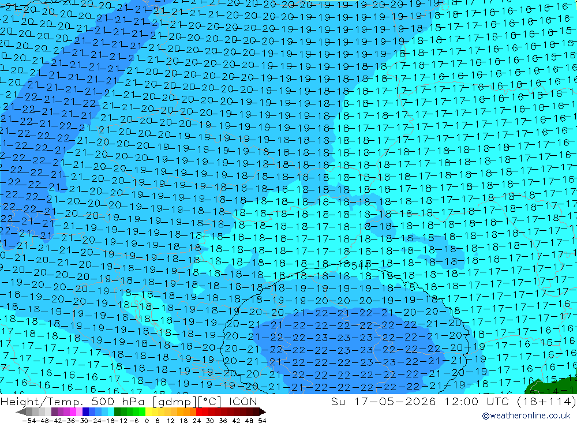Pick the magenta swatch near -36 label
The width and height of the screenshot is (577, 423).
point(73,412)
